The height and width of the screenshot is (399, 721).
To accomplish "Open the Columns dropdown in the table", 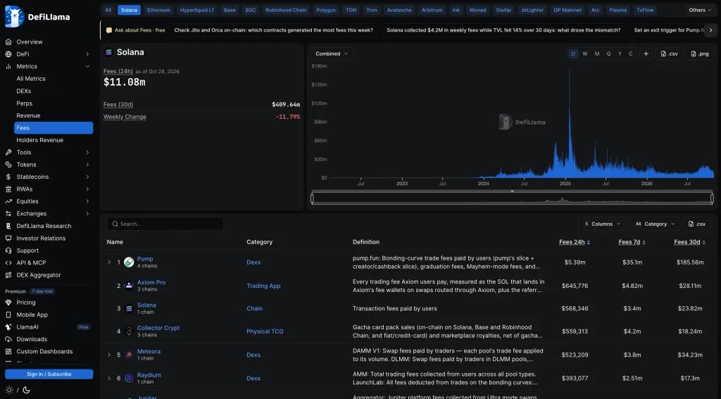I will coord(602,224).
